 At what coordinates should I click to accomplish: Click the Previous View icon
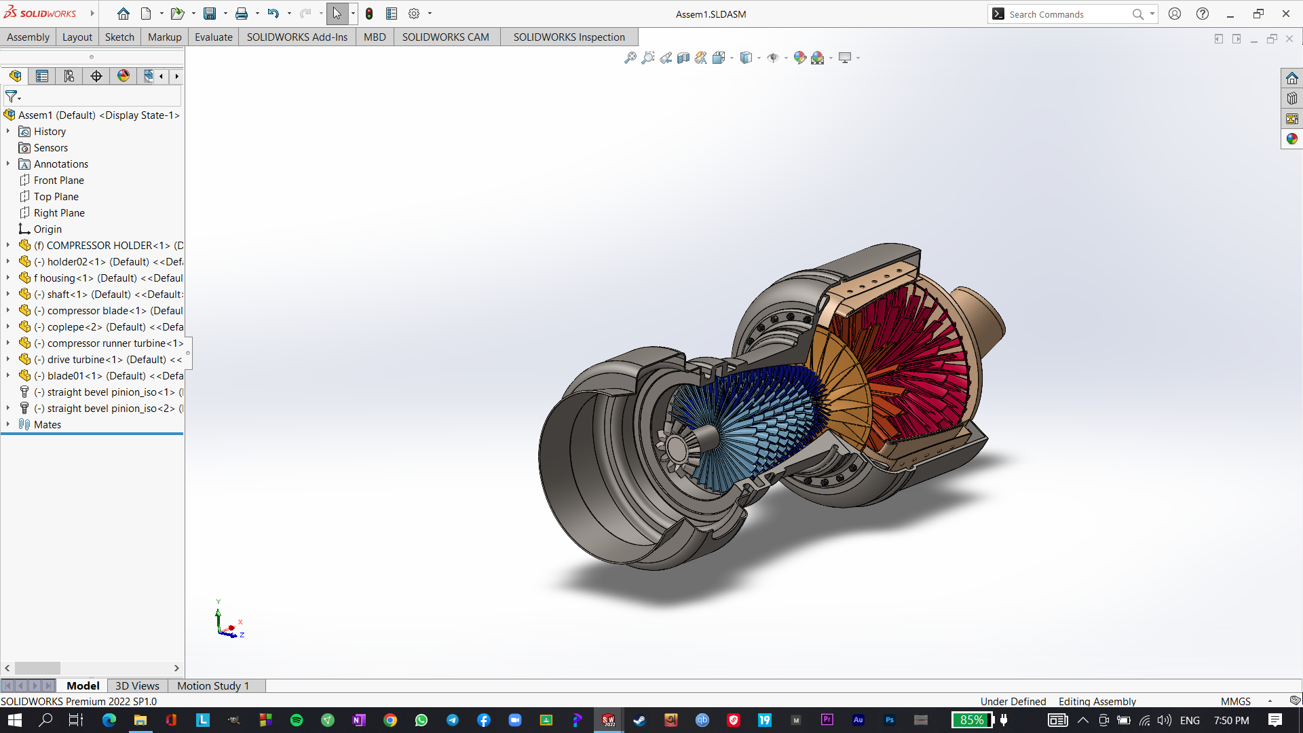(x=666, y=58)
